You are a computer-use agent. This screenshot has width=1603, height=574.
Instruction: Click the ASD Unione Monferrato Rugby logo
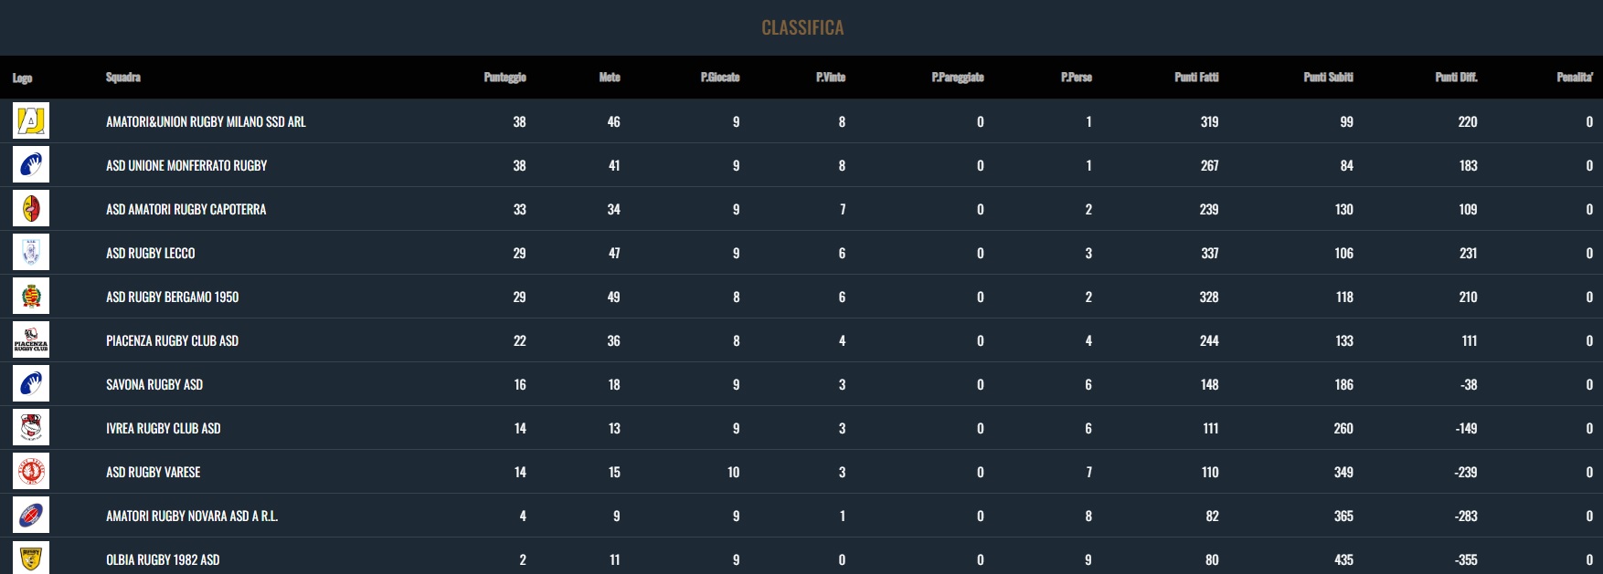(x=31, y=165)
